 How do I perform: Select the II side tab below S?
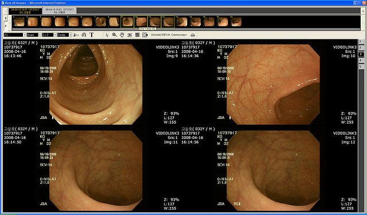[6, 26]
